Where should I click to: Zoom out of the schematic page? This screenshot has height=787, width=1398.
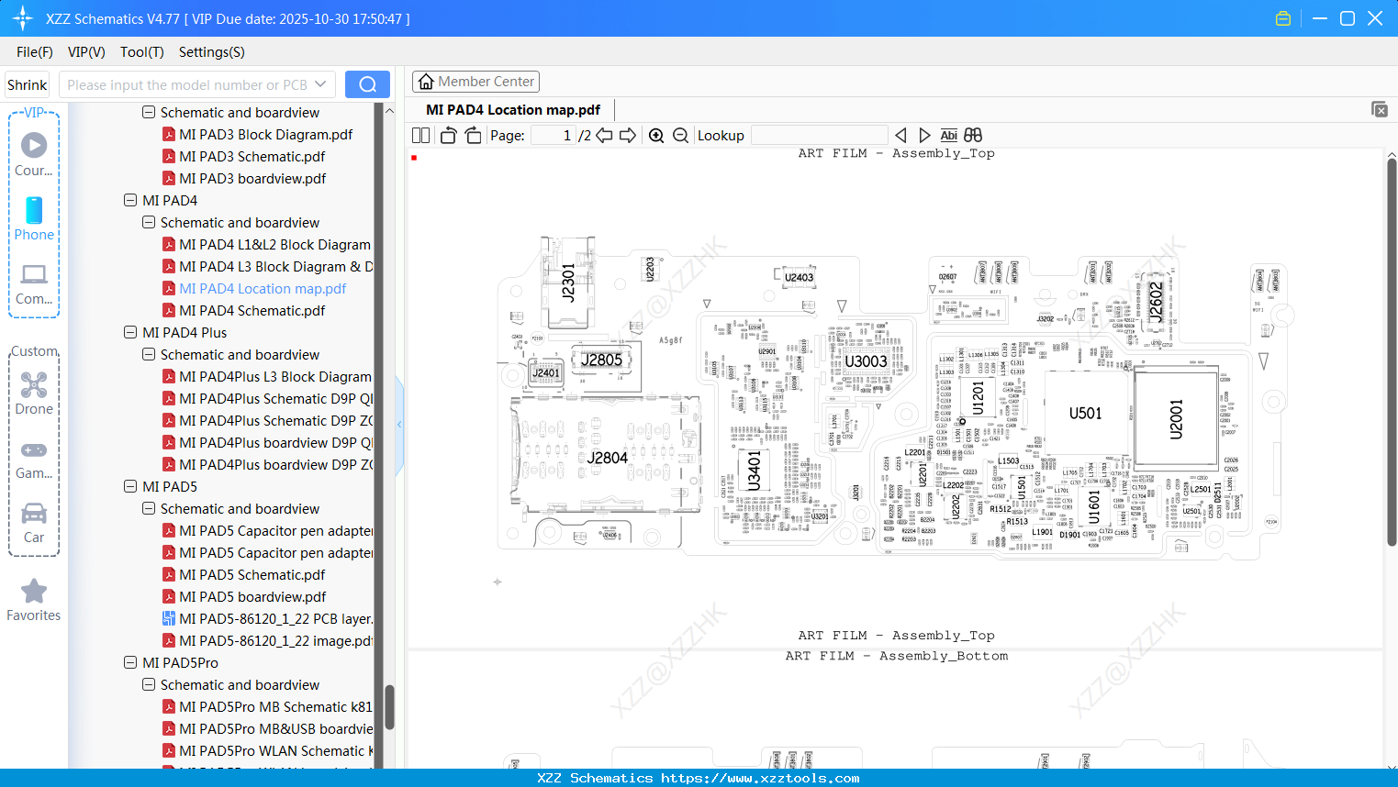tap(680, 135)
